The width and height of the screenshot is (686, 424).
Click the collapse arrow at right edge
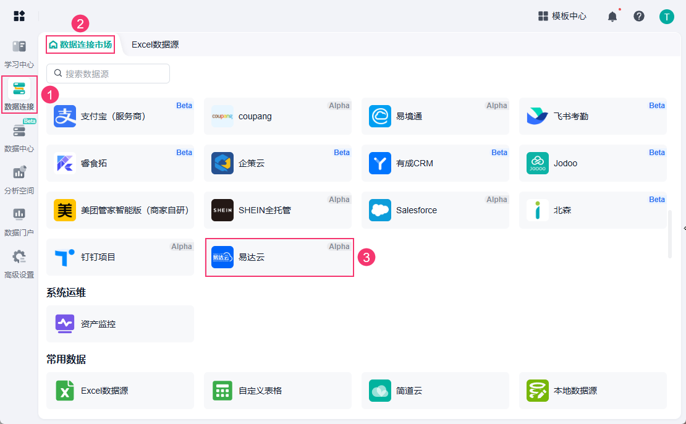coord(684,228)
